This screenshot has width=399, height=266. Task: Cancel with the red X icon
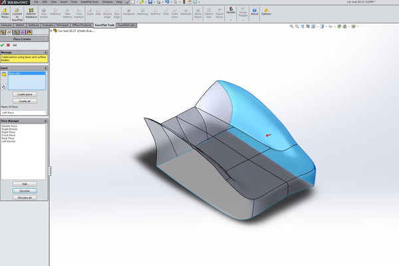point(9,45)
